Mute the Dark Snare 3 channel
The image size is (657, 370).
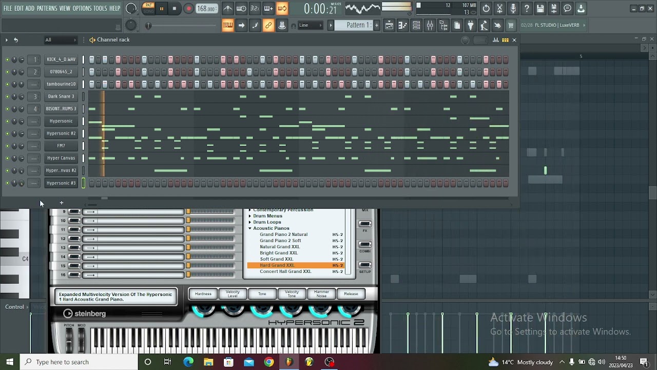7,97
